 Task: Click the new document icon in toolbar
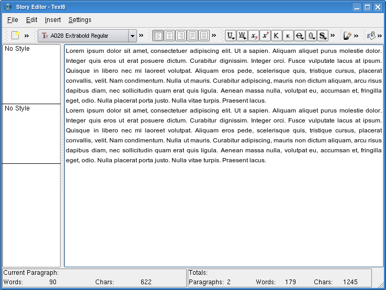pos(15,36)
